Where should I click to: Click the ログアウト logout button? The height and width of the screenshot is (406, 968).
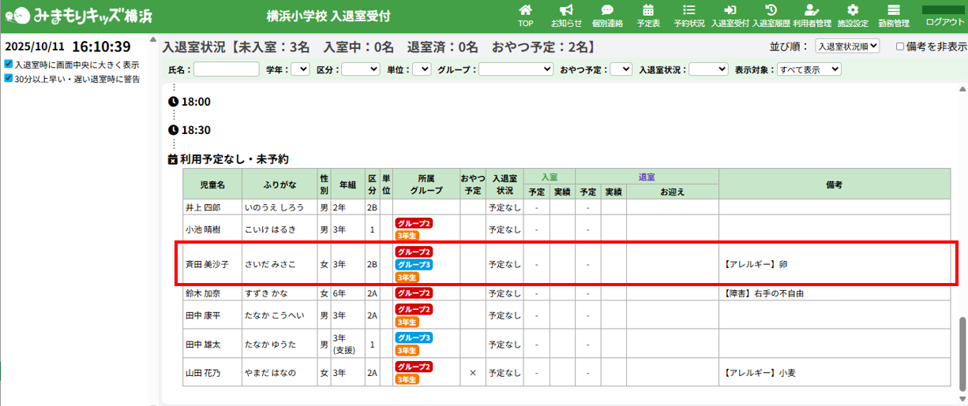[944, 16]
